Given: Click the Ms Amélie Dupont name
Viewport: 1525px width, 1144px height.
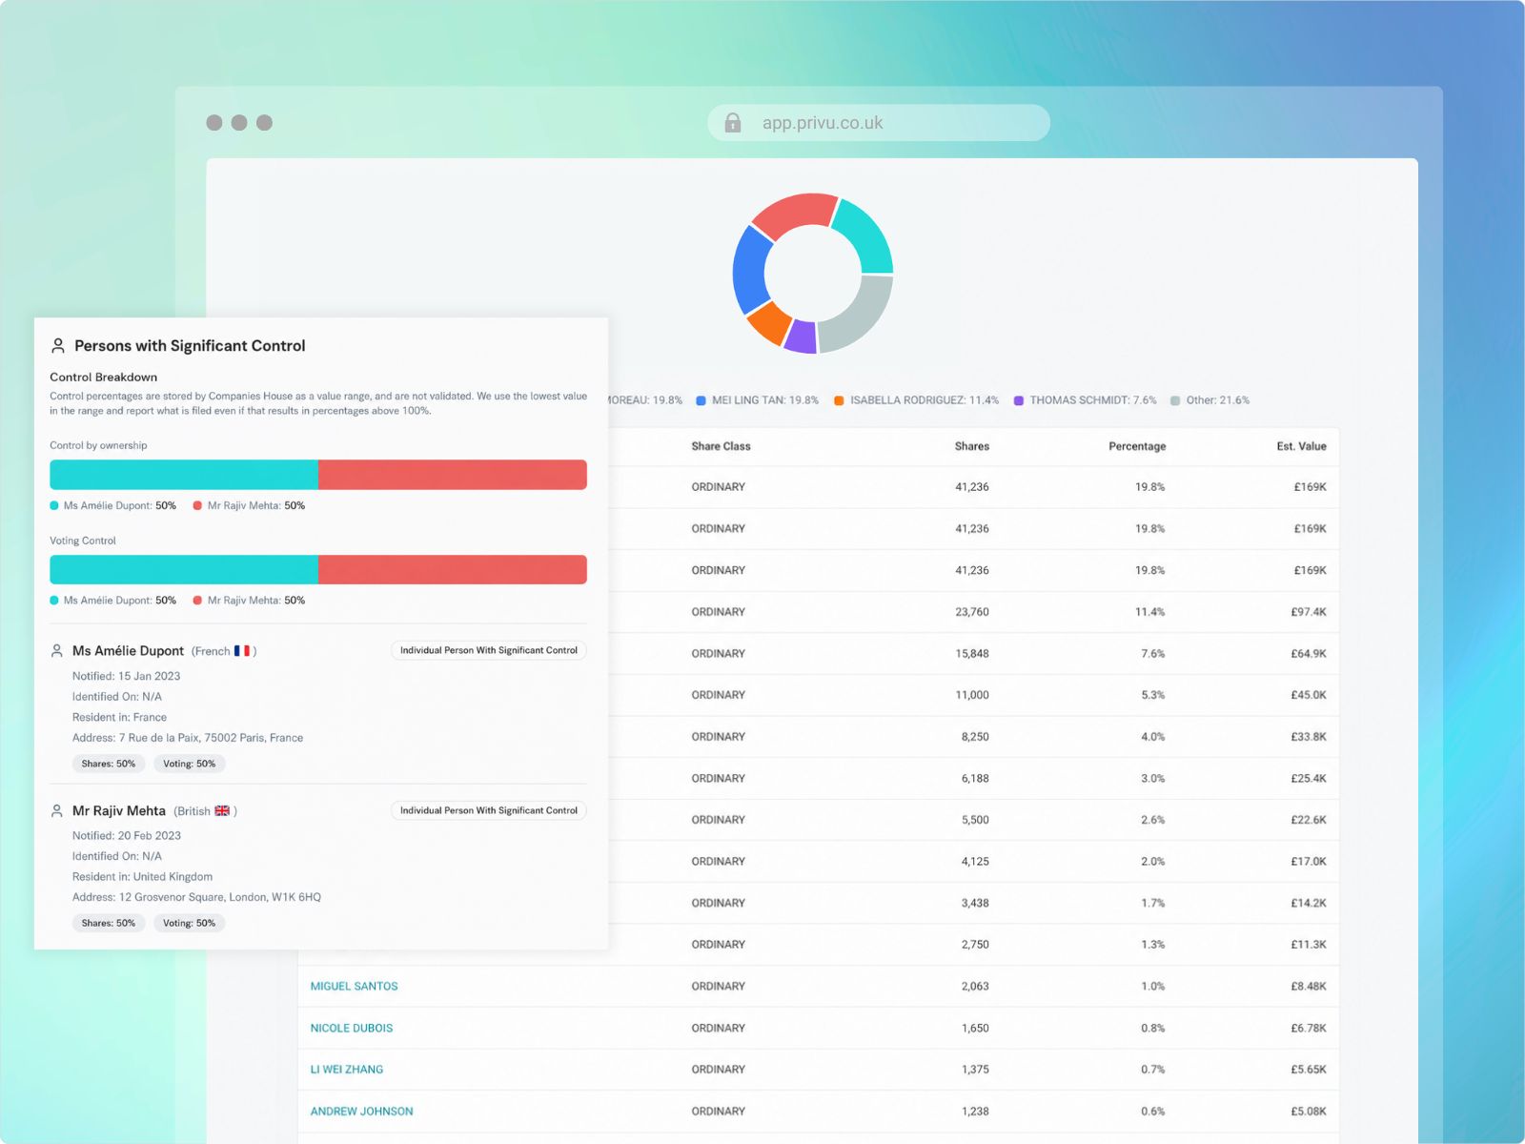Looking at the screenshot, I should pos(128,650).
